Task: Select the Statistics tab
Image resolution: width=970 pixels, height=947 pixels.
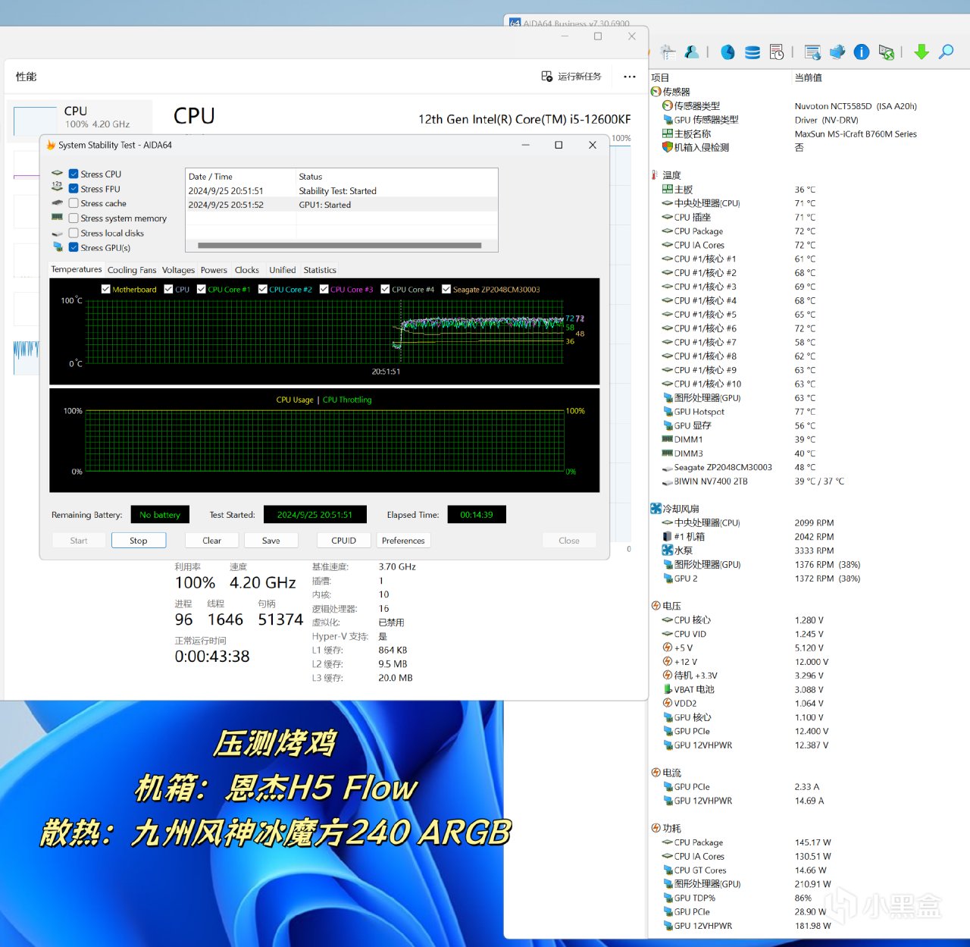Action: pos(320,270)
